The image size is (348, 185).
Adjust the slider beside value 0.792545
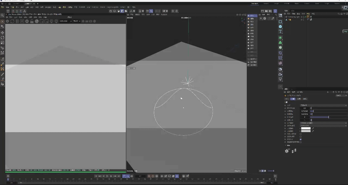(328, 111)
